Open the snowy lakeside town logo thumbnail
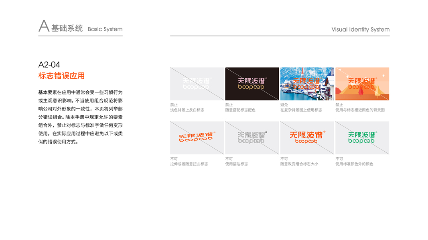Image resolution: width=428 pixels, height=240 pixels. click(x=307, y=84)
